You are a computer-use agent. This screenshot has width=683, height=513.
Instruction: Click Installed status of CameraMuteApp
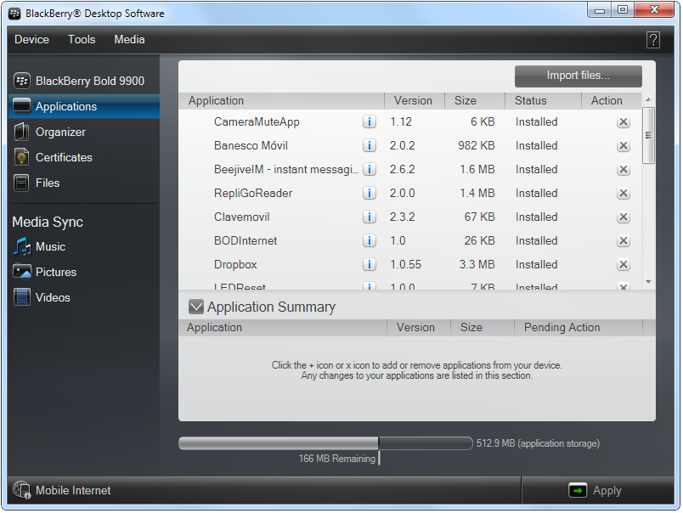(x=536, y=122)
